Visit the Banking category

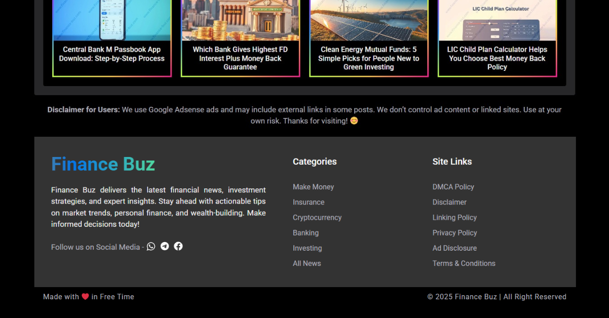click(x=306, y=233)
